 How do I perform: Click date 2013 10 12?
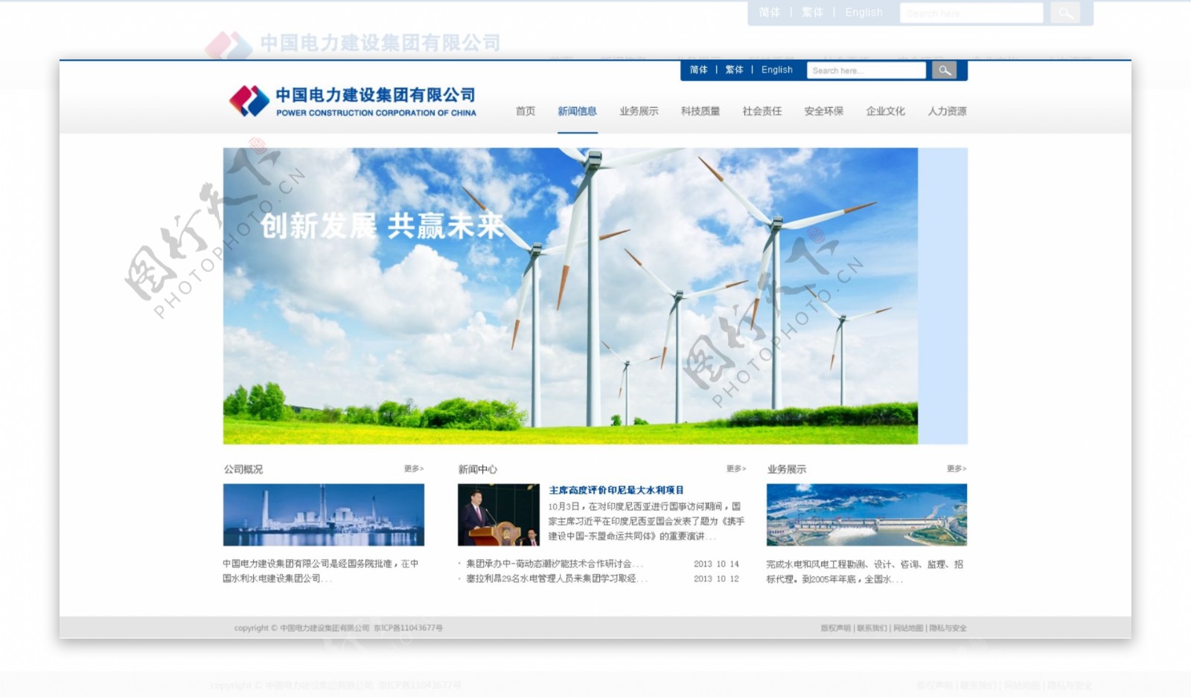tap(716, 579)
